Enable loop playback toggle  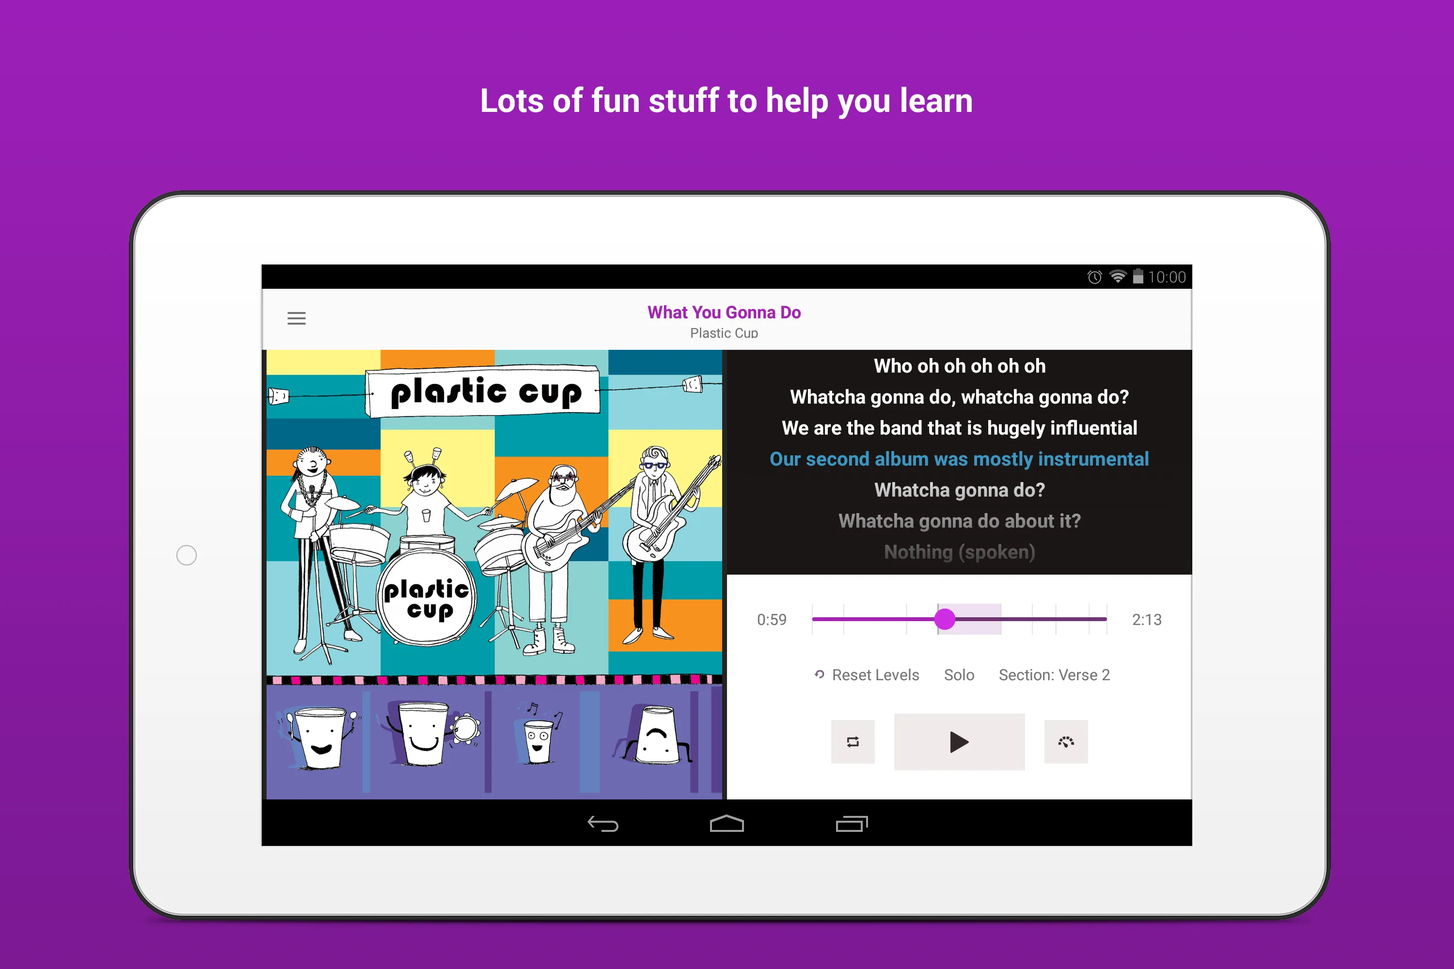pos(853,742)
